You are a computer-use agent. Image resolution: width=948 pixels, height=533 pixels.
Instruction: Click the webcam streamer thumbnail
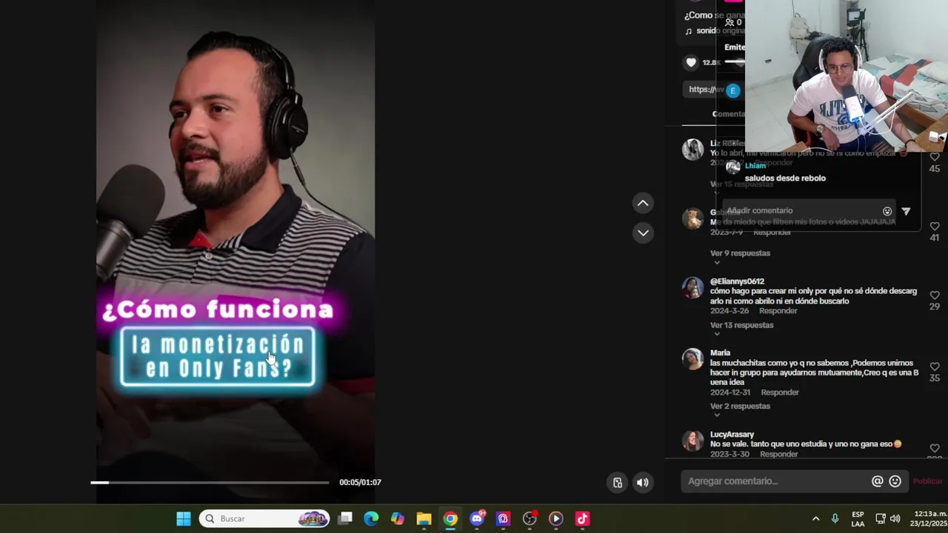tap(846, 76)
